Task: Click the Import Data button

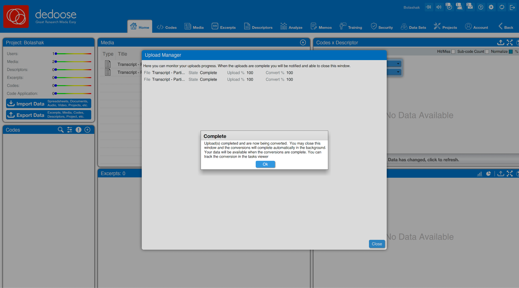Action: [49, 103]
